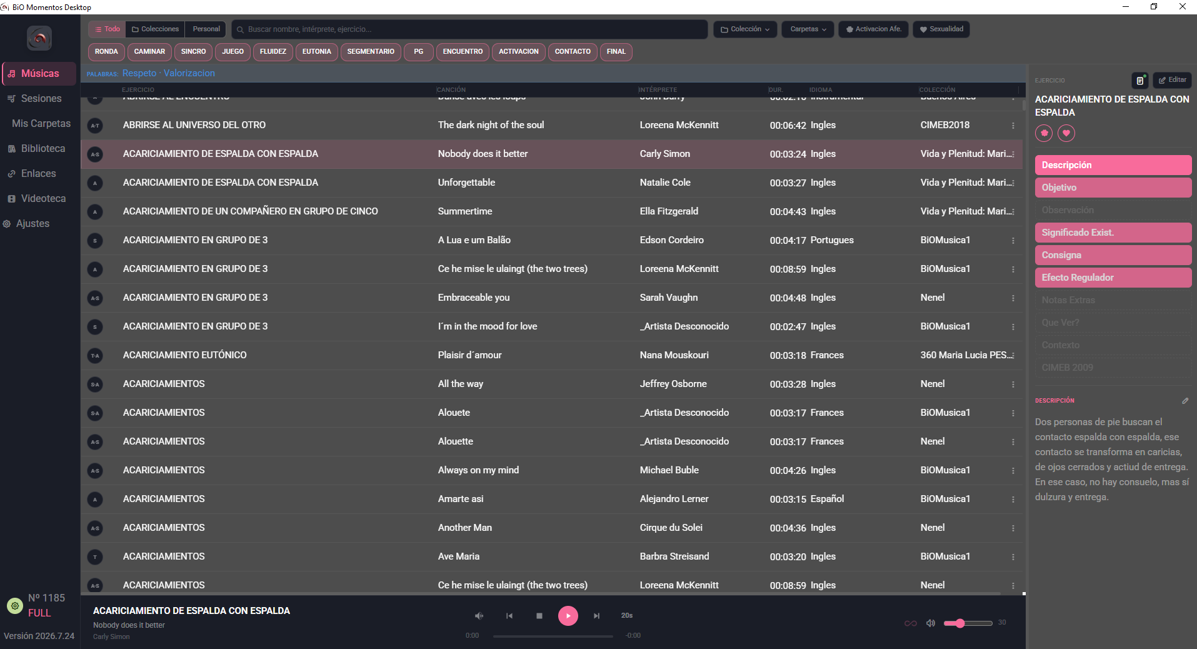1197x649 pixels.
Task: Toggle the CONTACTO filter chip
Action: 573,52
